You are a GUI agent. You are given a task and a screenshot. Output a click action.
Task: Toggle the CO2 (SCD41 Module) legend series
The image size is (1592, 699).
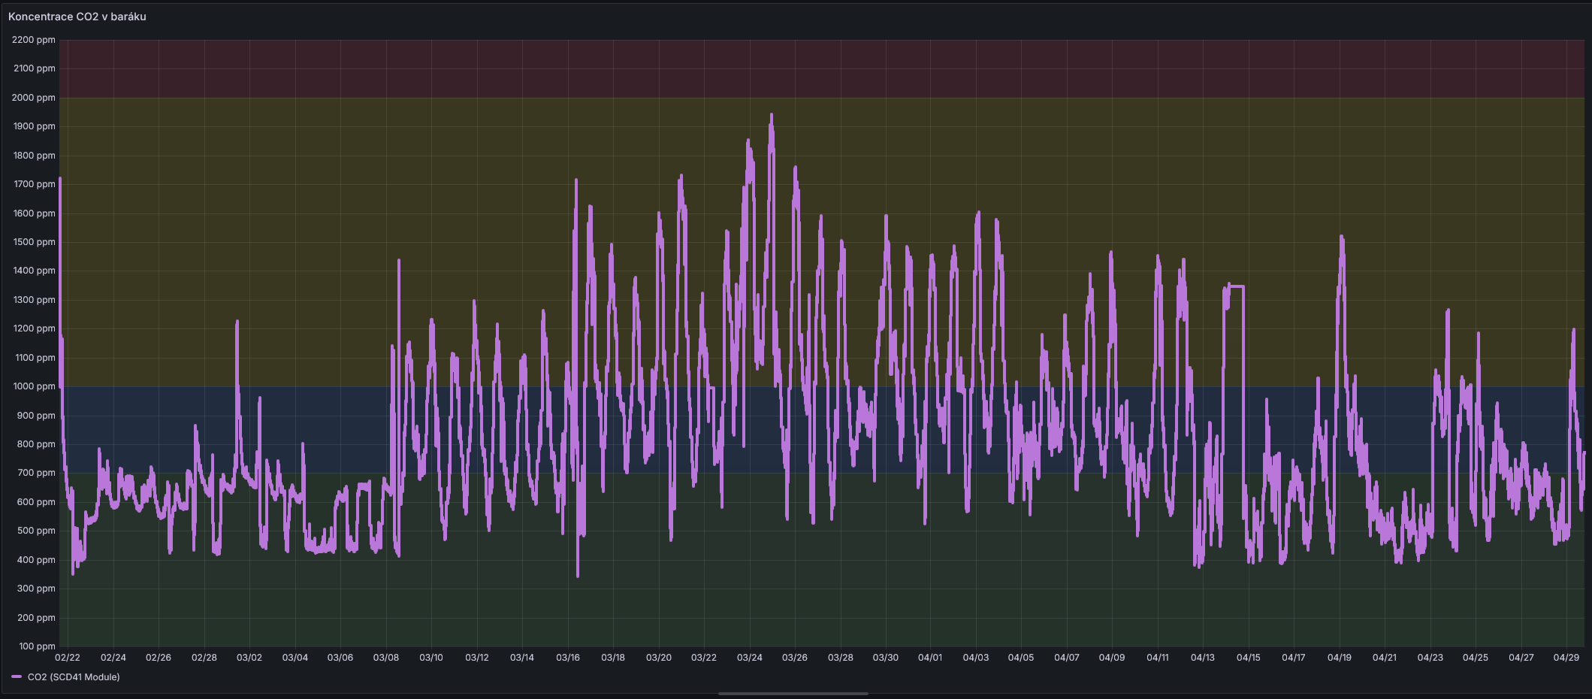[x=74, y=677]
